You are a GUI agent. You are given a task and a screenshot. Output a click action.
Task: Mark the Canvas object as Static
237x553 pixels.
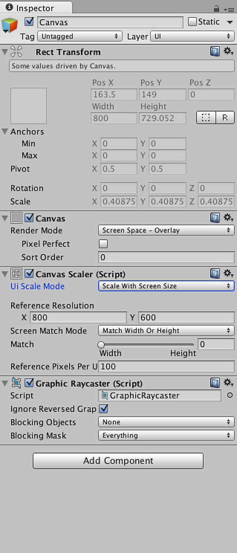193,22
